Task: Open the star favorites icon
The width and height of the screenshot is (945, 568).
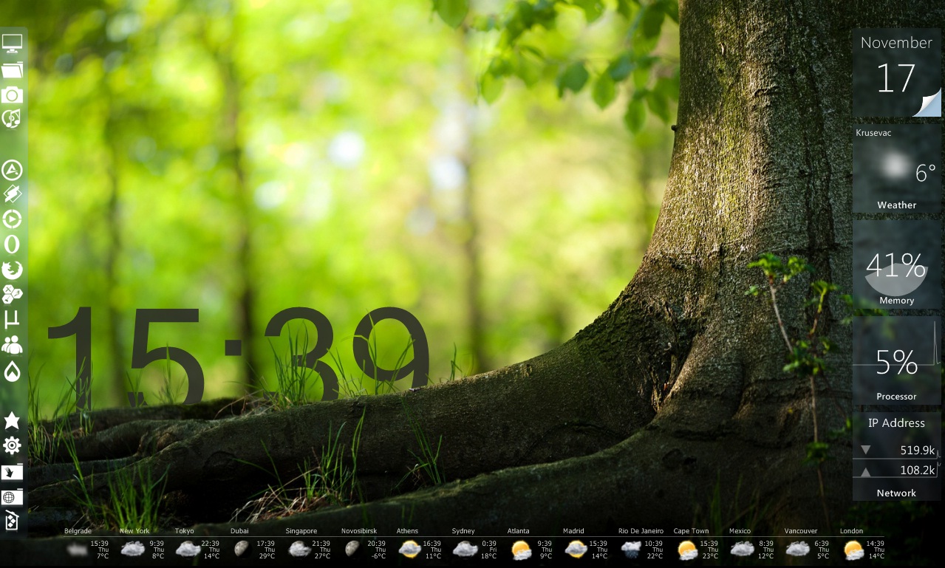Action: coord(12,420)
